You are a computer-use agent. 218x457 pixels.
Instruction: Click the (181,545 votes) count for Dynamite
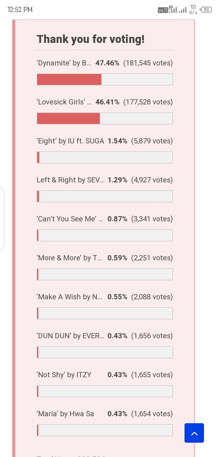[148, 63]
